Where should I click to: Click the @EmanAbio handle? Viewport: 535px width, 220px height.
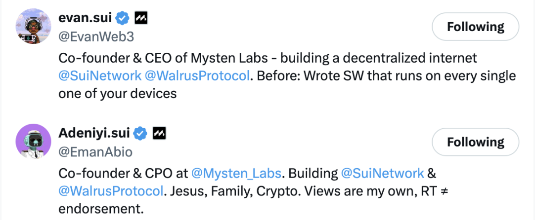tap(95, 152)
